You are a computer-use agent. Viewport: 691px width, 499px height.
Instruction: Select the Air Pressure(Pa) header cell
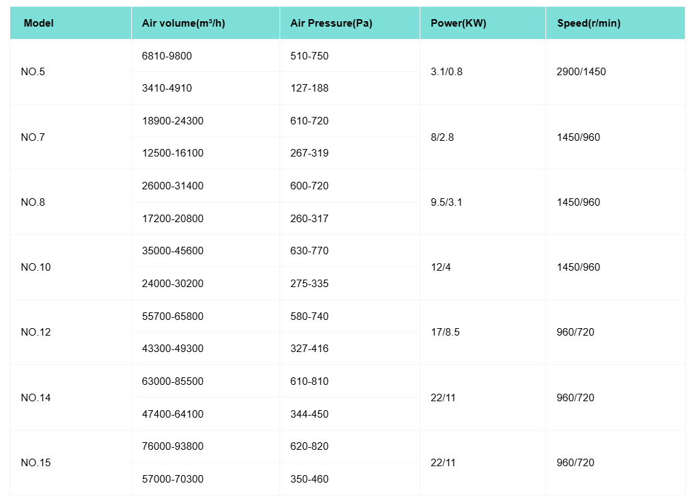[331, 23]
